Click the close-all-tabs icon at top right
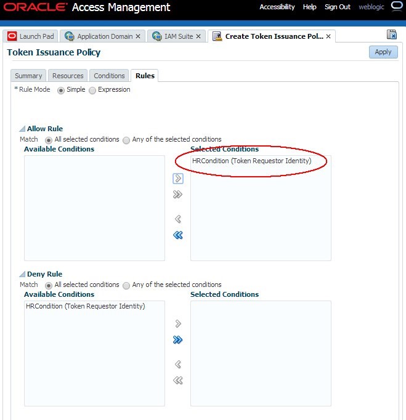The height and width of the screenshot is (420, 406). click(x=392, y=34)
